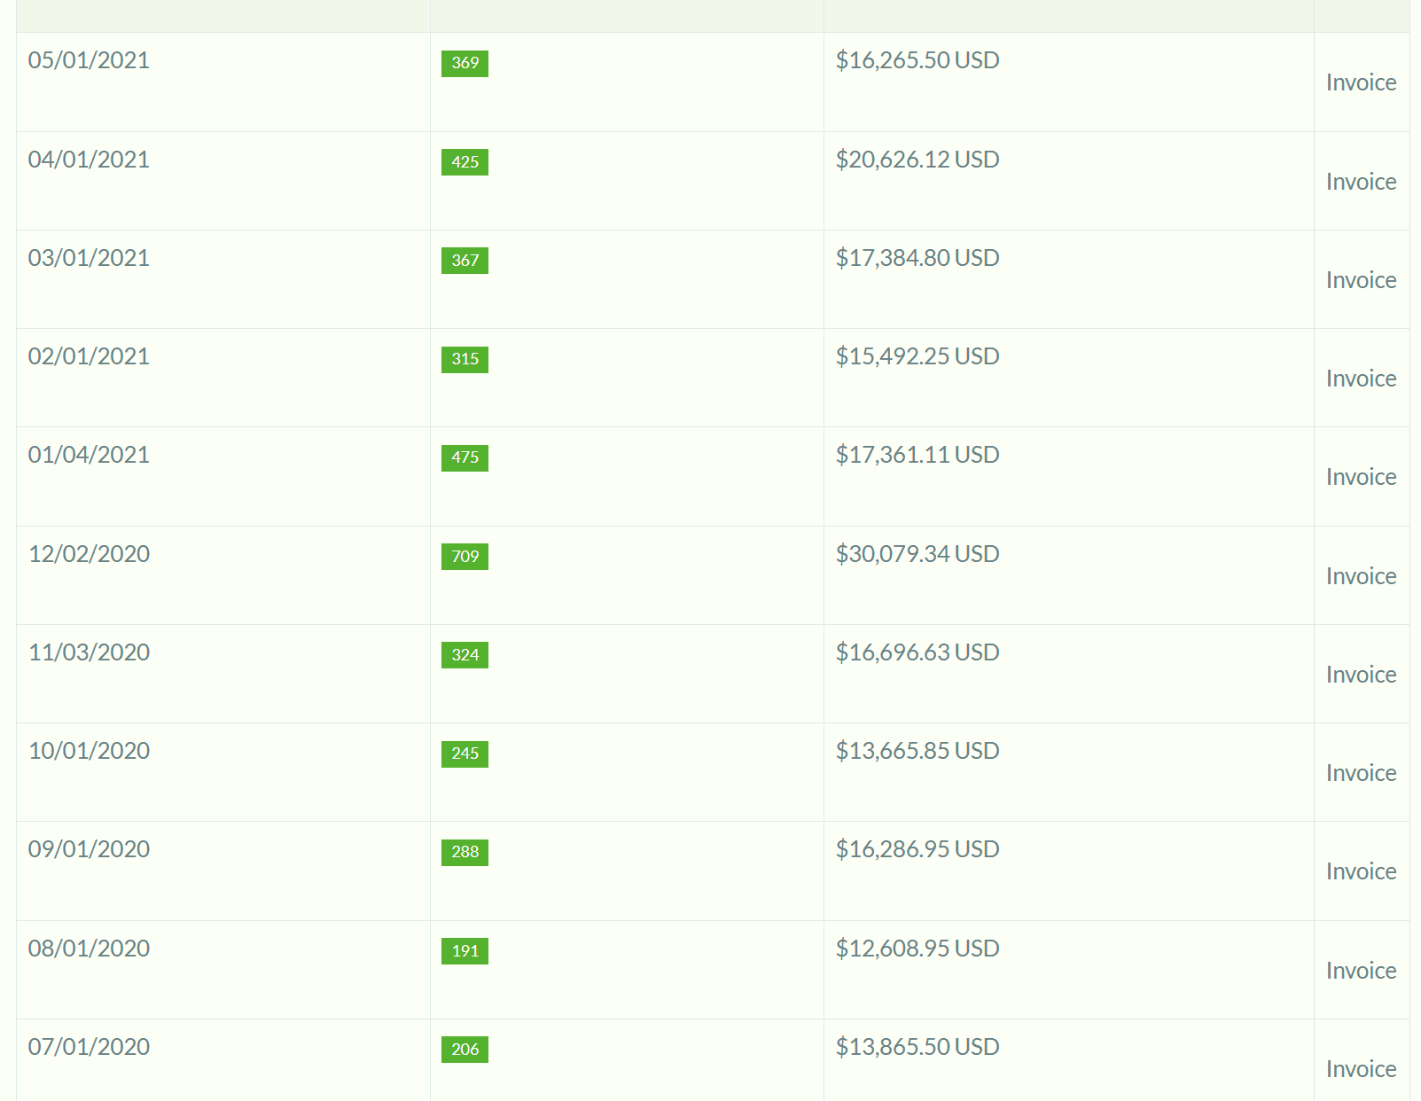Open the Invoice for 02/01/2021
The width and height of the screenshot is (1421, 1101).
(x=1361, y=379)
